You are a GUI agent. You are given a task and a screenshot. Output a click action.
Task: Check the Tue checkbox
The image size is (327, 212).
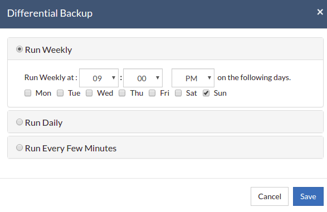[x=60, y=93]
